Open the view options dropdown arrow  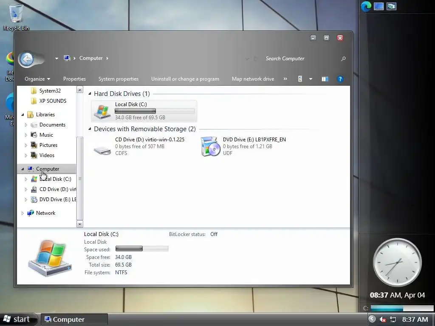pyautogui.click(x=311, y=79)
